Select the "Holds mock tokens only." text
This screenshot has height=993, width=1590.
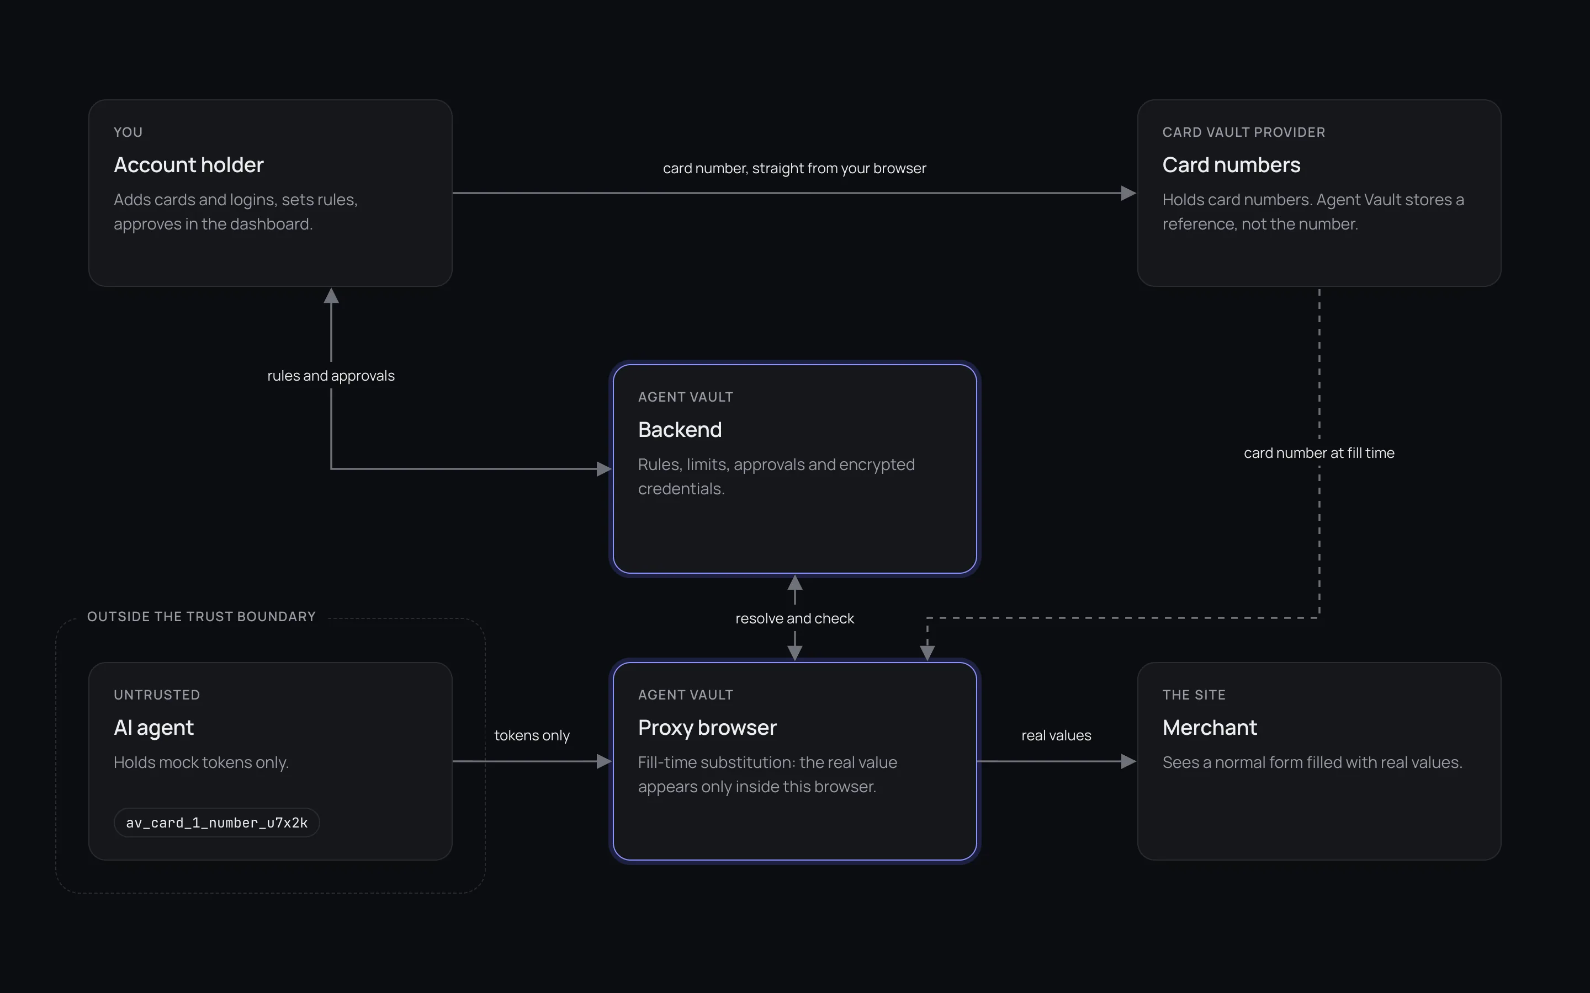coord(201,762)
